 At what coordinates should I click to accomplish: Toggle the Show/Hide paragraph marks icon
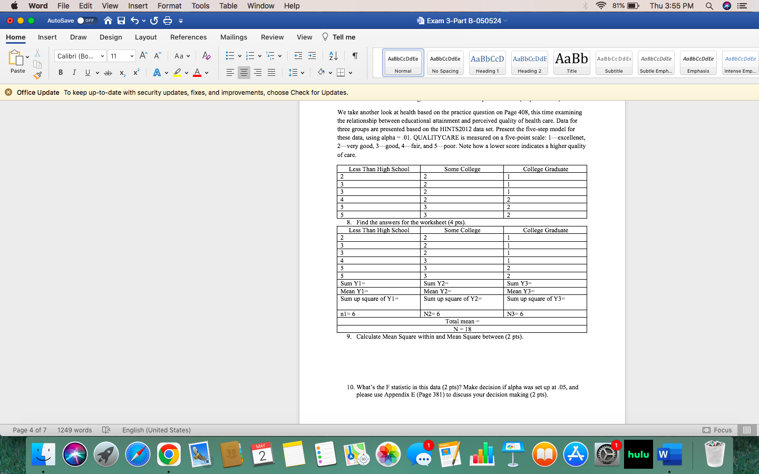[x=354, y=56]
